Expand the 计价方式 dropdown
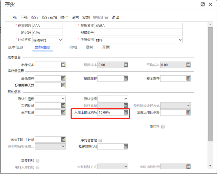Image resolution: width=217 pixels, height=174 pixels. 61,40
